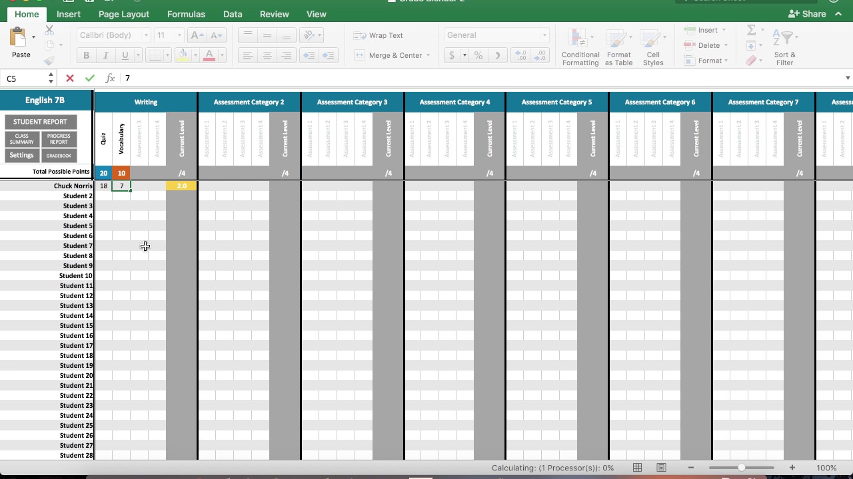Image resolution: width=853 pixels, height=479 pixels.
Task: Select Chuck Norris Quiz score cell 18
Action: click(103, 186)
